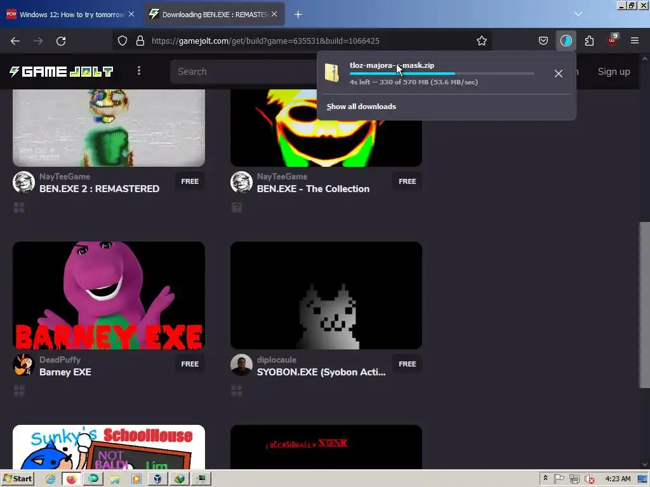Open the uBlock Origin extension icon
The height and width of the screenshot is (487, 650).
click(613, 40)
